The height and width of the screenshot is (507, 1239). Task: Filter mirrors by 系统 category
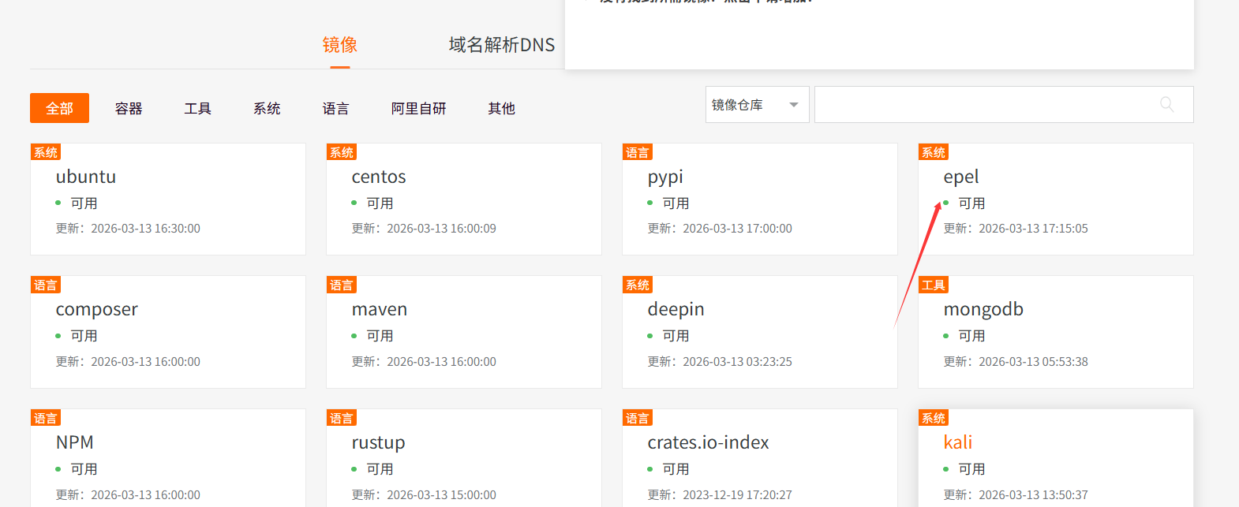pos(267,108)
